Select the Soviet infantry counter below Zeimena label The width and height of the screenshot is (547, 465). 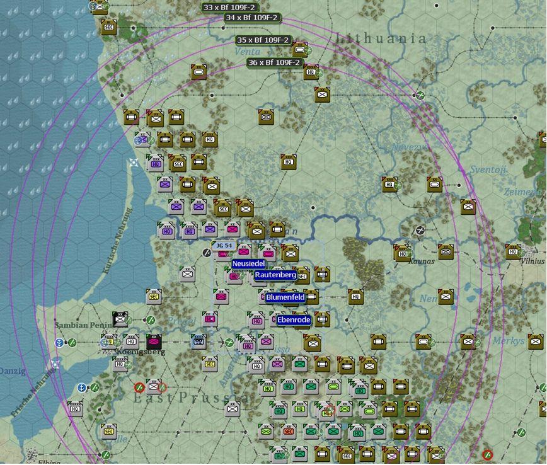468,207
